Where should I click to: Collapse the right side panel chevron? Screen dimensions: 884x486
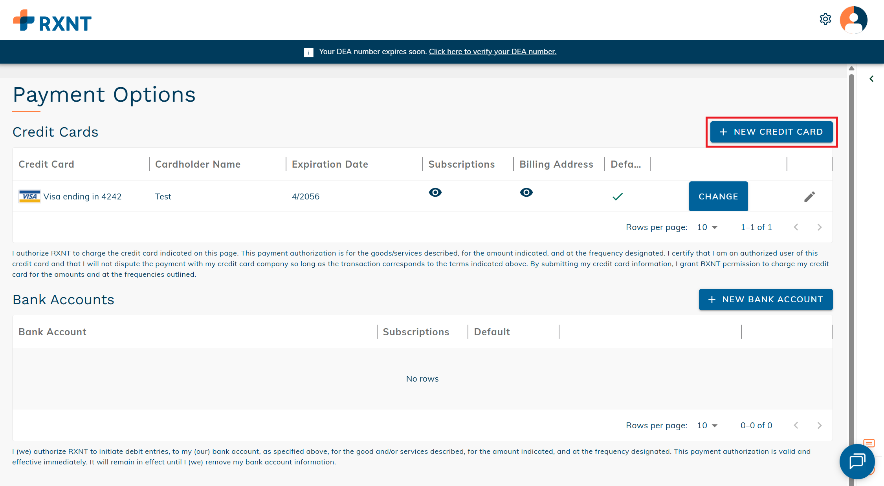[871, 79]
